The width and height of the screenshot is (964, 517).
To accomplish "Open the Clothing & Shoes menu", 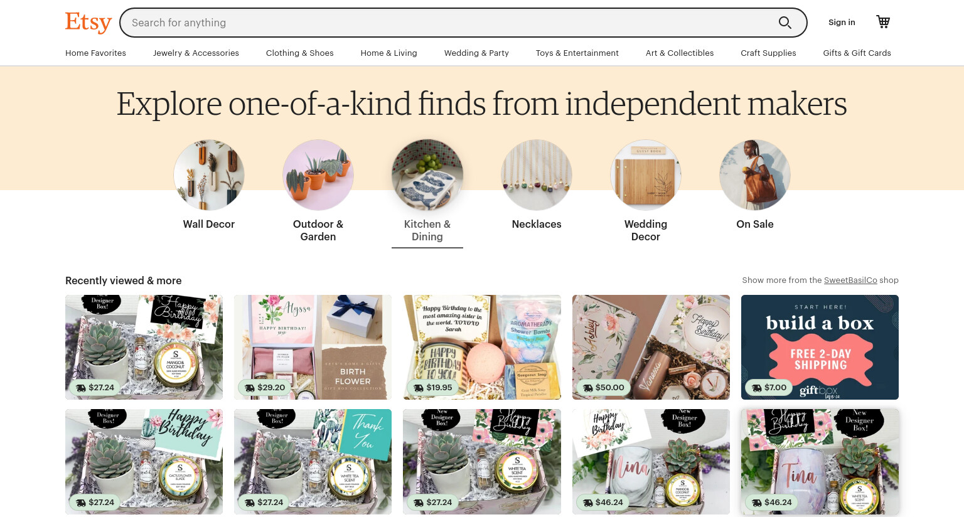I will (300, 53).
